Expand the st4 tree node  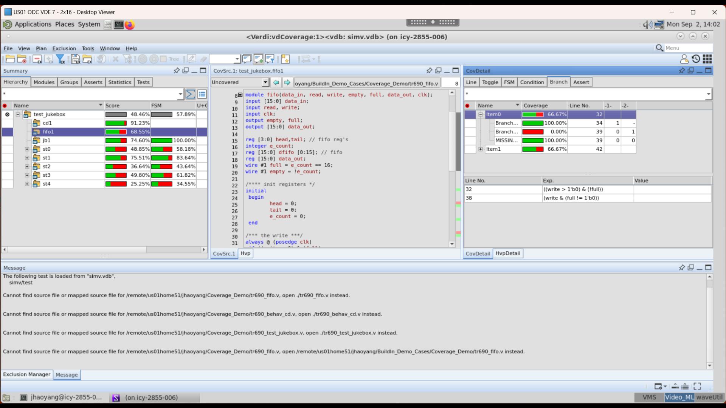click(27, 184)
